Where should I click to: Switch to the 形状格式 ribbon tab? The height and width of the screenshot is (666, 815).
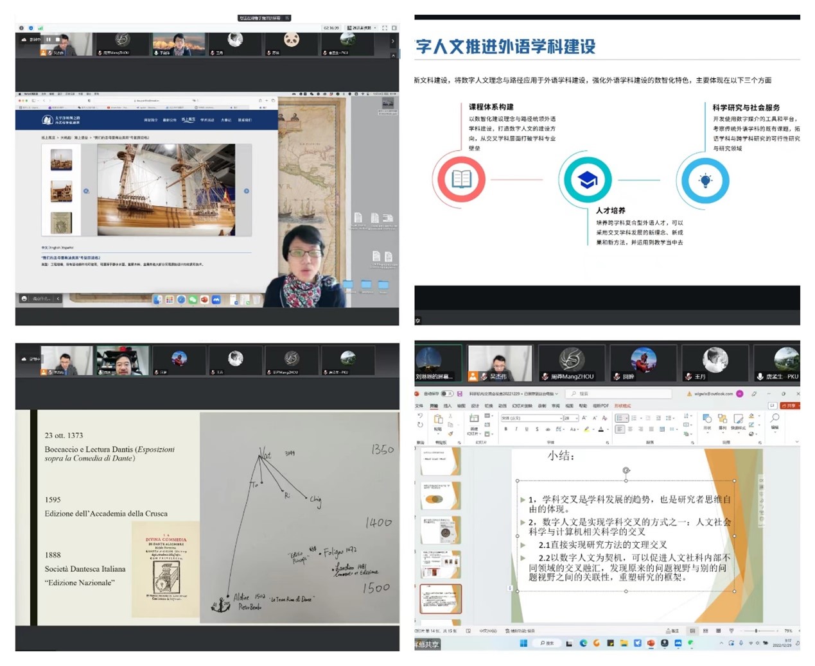622,406
